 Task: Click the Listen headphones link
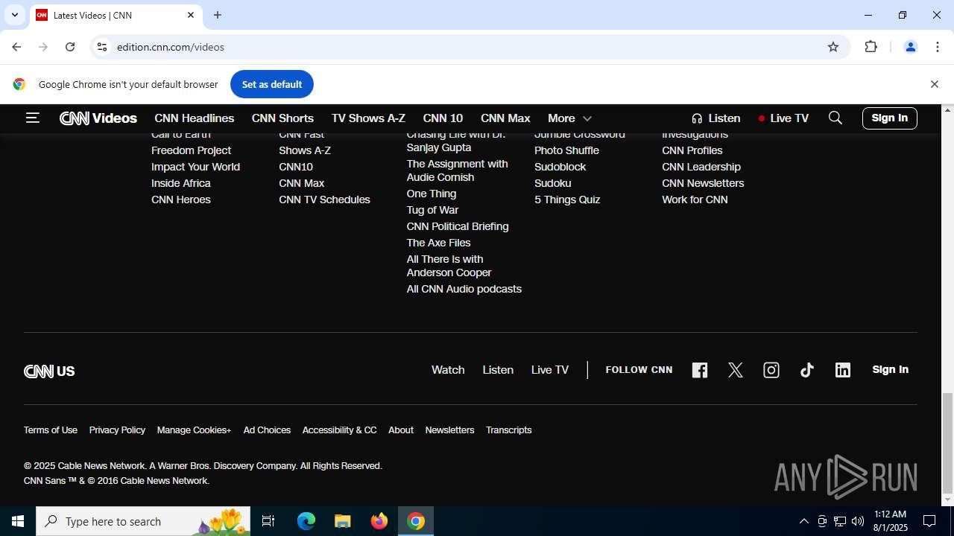click(715, 118)
